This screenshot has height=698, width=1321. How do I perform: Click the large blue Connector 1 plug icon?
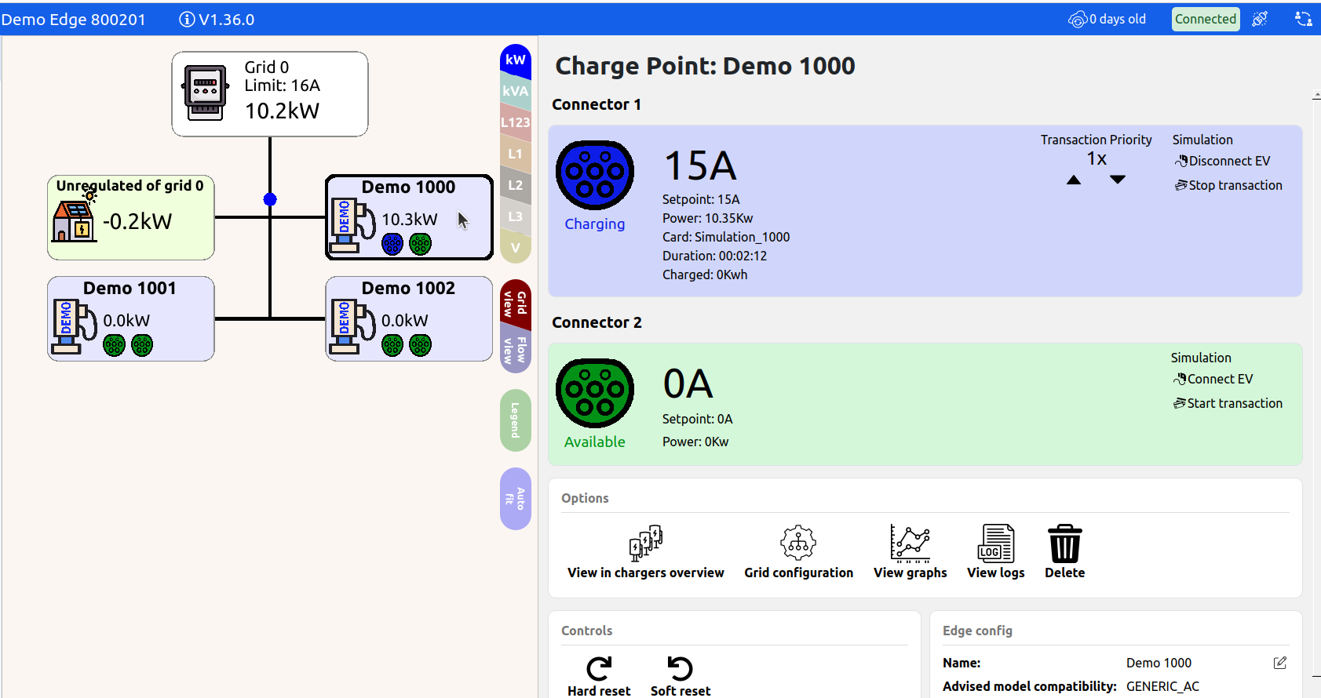[x=595, y=175]
